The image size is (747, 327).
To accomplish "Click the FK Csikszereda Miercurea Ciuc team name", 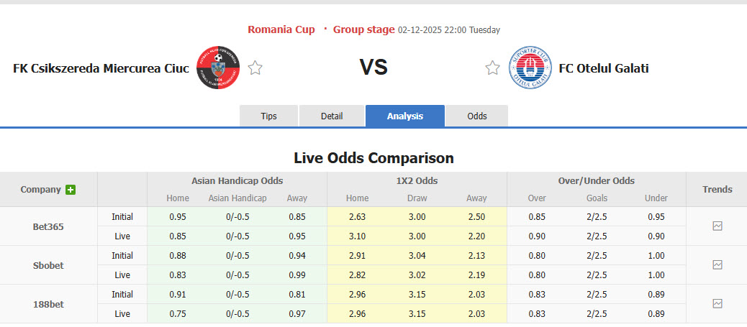I will (101, 68).
